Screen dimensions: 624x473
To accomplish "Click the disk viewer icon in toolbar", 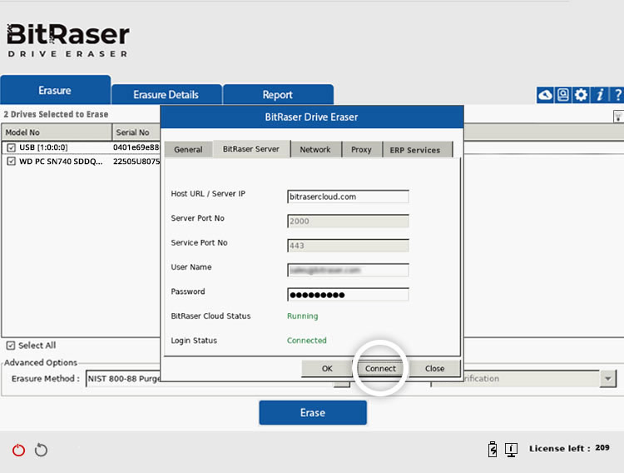I will click(563, 95).
